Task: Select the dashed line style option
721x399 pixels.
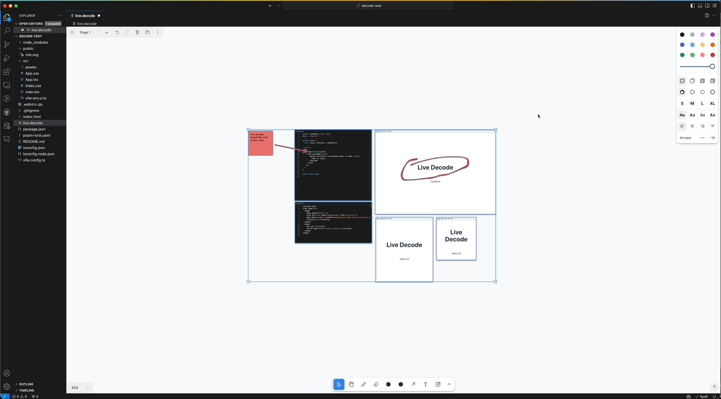Action: click(692, 92)
